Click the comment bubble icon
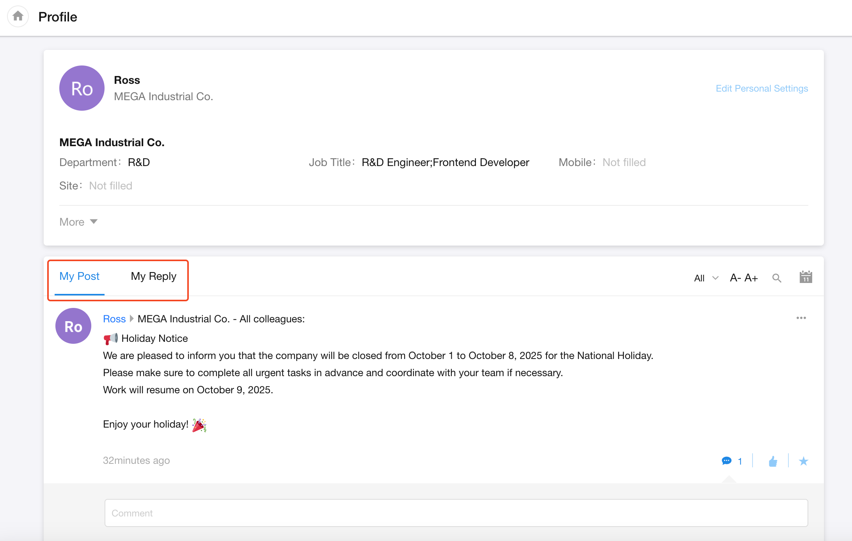The width and height of the screenshot is (852, 541). click(726, 461)
